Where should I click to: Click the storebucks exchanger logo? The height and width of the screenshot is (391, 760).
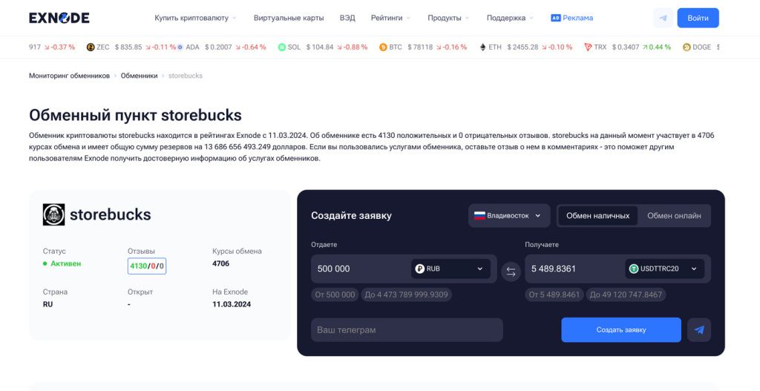coord(53,214)
